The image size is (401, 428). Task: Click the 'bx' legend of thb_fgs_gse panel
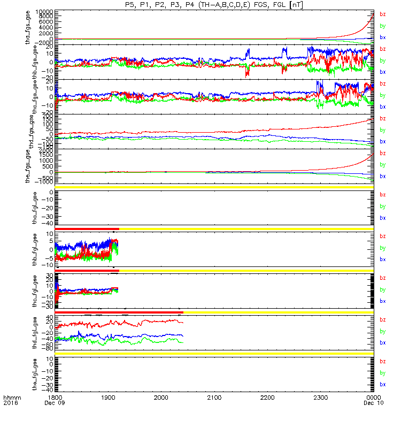click(383, 72)
